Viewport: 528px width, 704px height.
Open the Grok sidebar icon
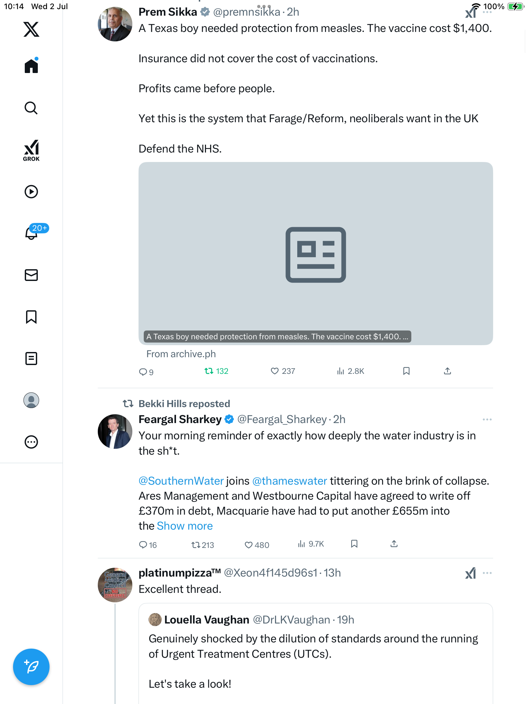click(31, 151)
